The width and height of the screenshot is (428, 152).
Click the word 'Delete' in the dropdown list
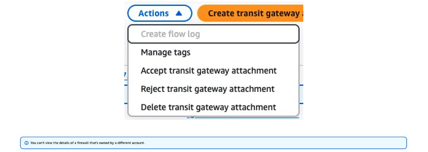(x=153, y=107)
